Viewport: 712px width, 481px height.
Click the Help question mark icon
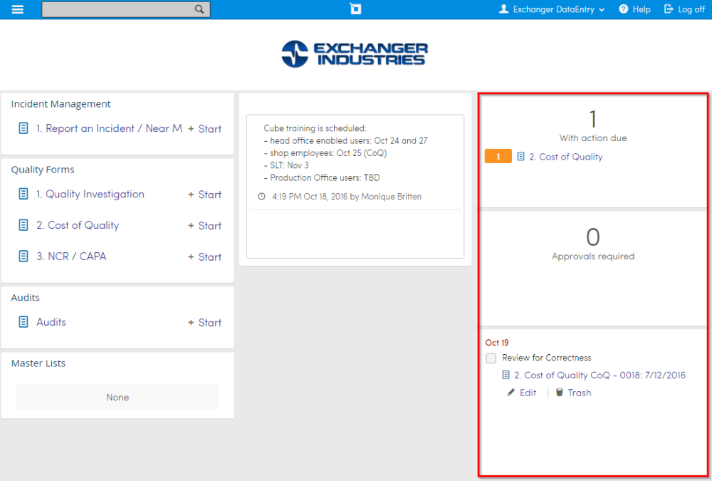(x=624, y=9)
